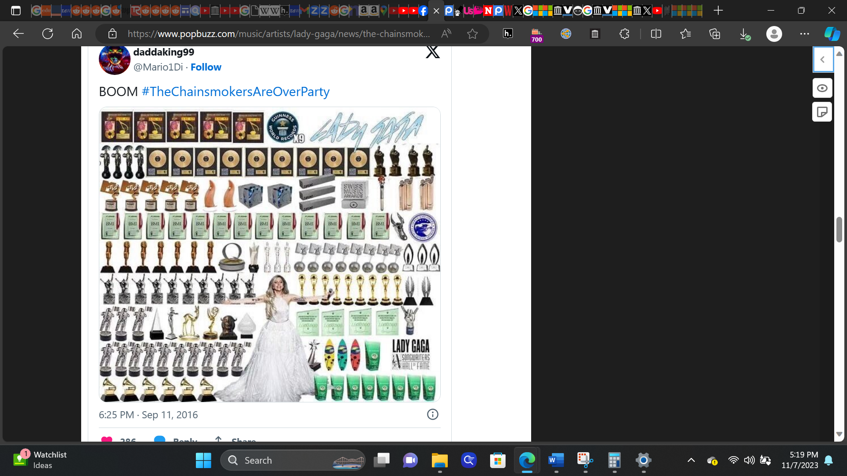Viewport: 847px width, 476px height.
Task: Click the scrollbar down arrow
Action: click(839, 434)
